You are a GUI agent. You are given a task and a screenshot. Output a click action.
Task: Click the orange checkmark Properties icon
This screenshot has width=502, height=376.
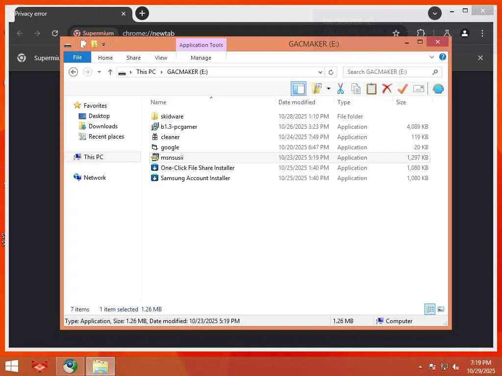pos(402,89)
